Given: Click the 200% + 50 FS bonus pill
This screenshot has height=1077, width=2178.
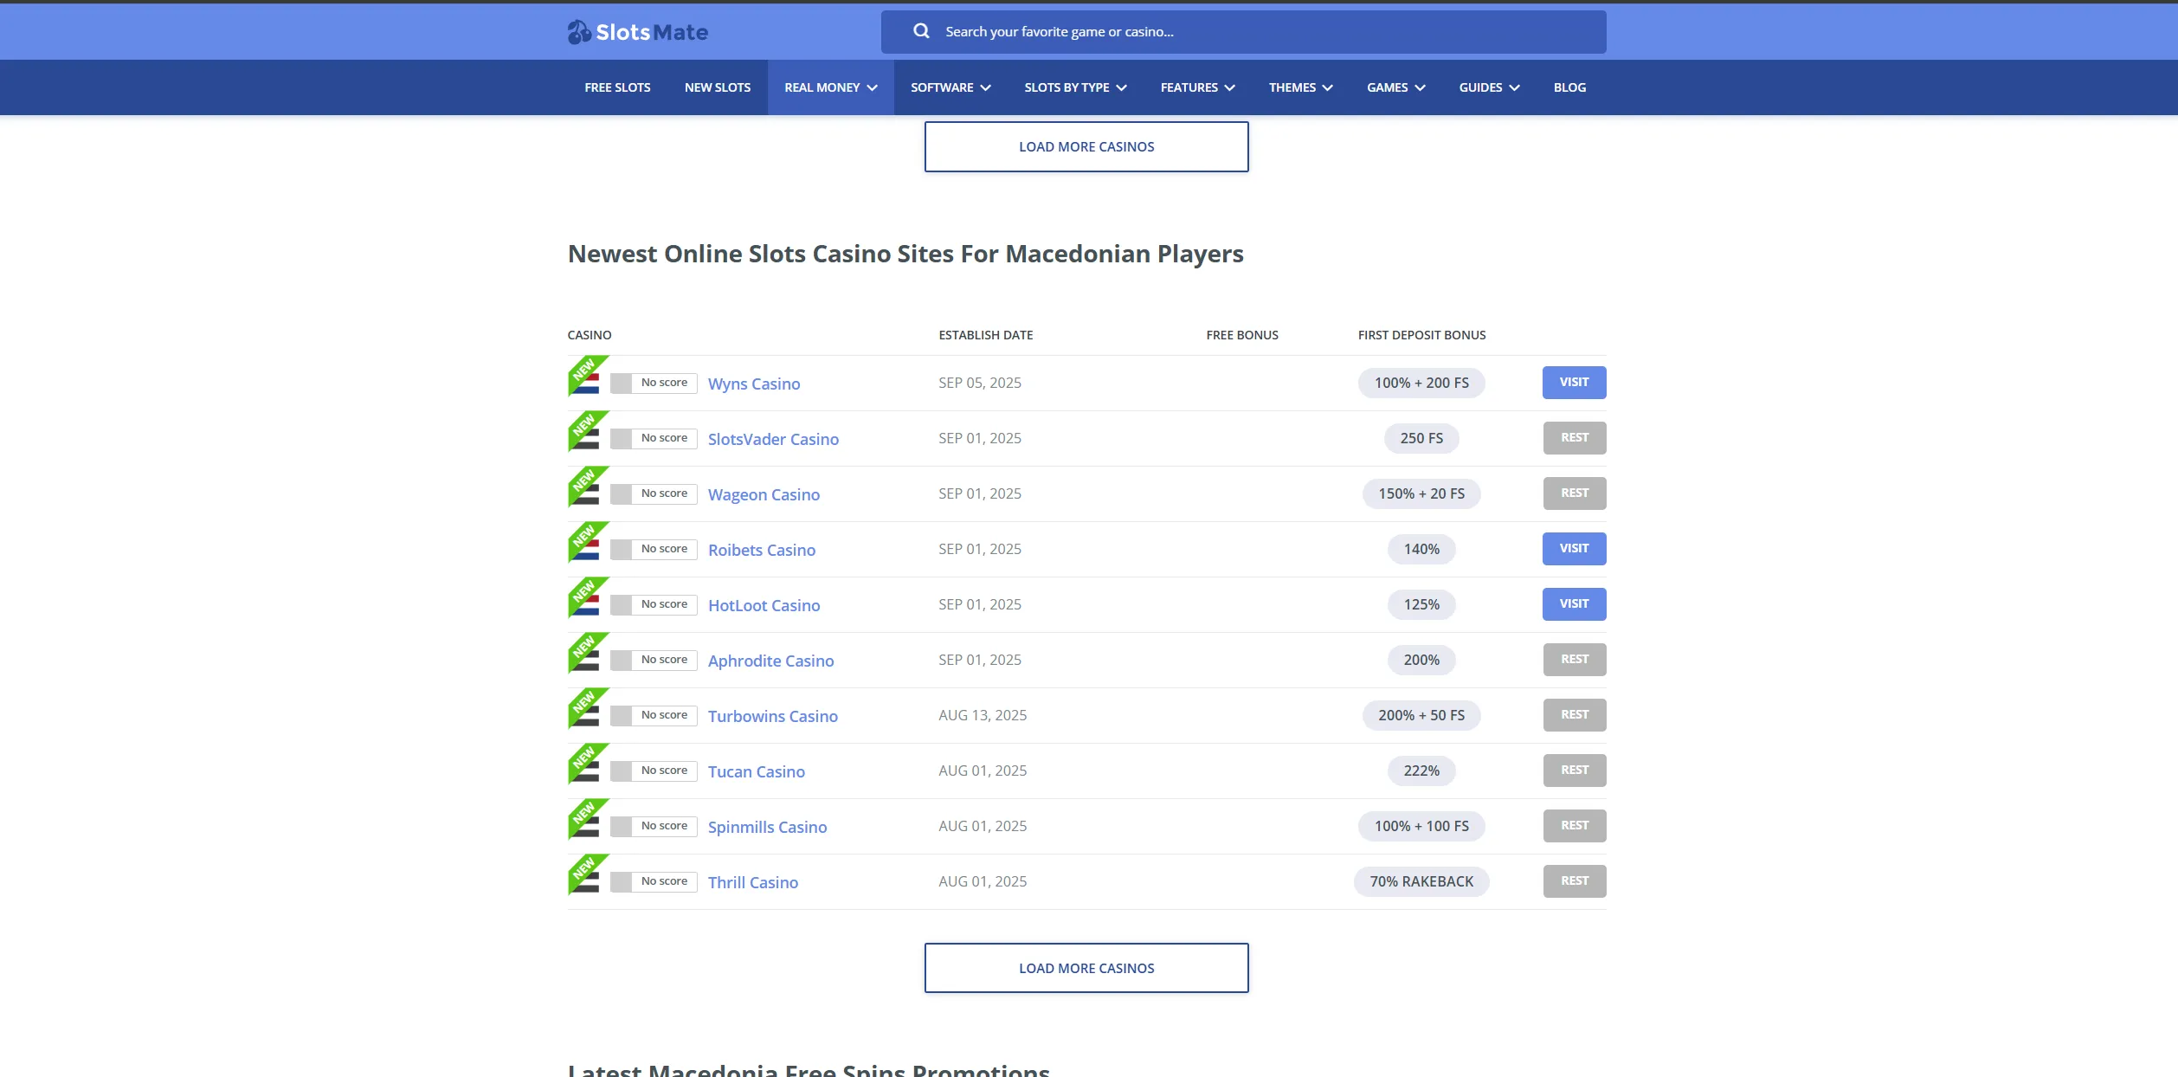Looking at the screenshot, I should coord(1421,715).
